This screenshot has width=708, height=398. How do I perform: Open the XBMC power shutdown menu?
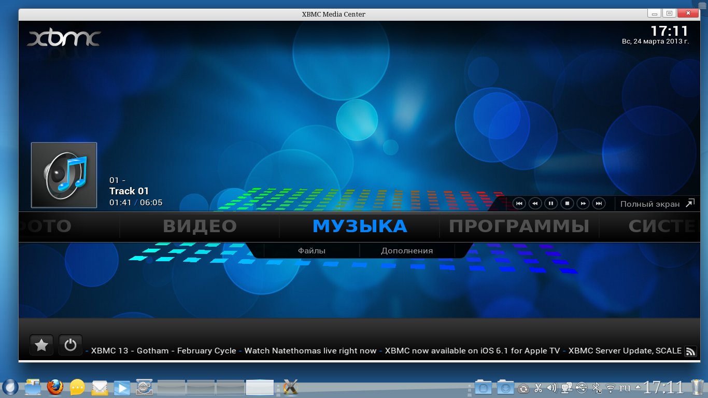click(70, 345)
